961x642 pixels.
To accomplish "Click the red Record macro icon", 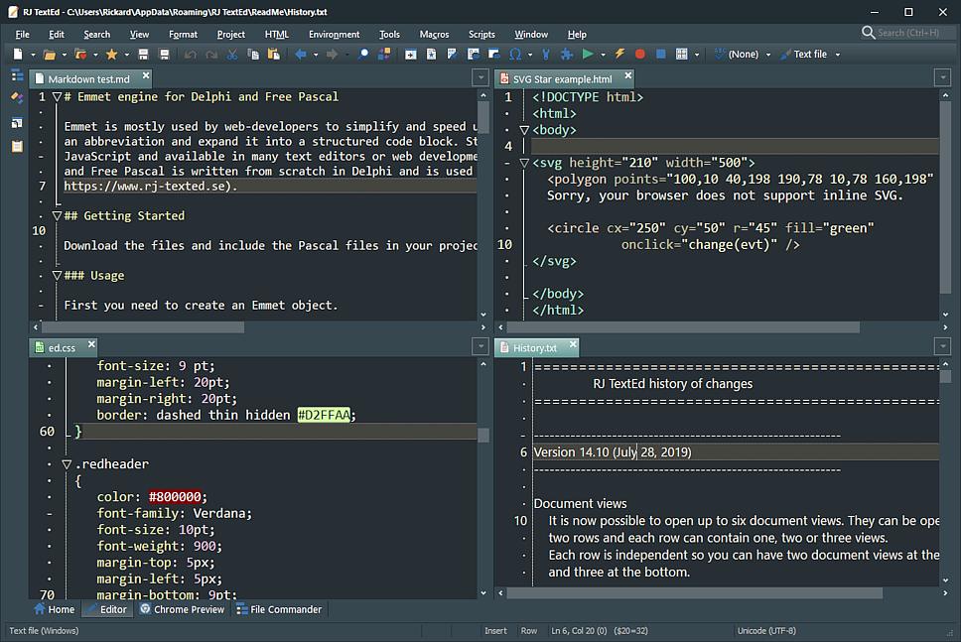I will tap(640, 54).
